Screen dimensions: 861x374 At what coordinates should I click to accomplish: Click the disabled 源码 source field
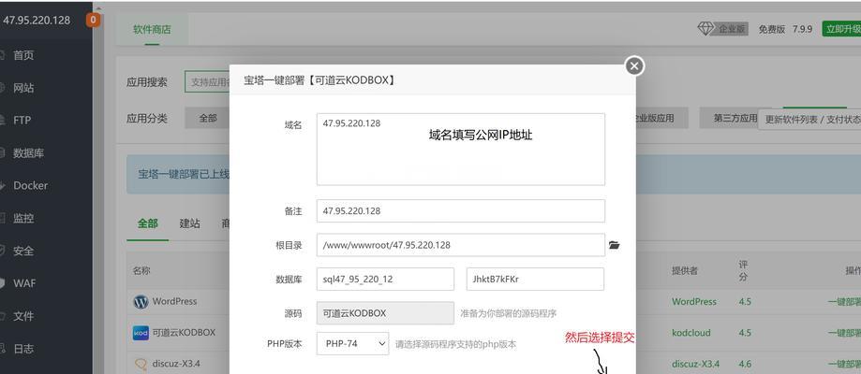(385, 313)
